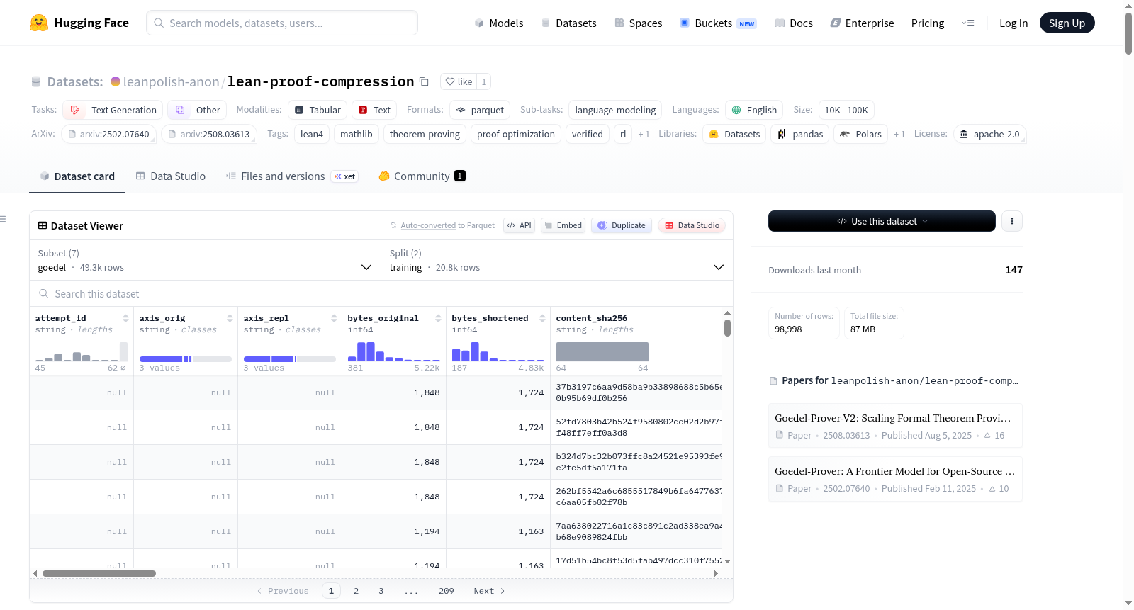Select the pandas library tag
This screenshot has height=610, width=1134.
coord(800,134)
